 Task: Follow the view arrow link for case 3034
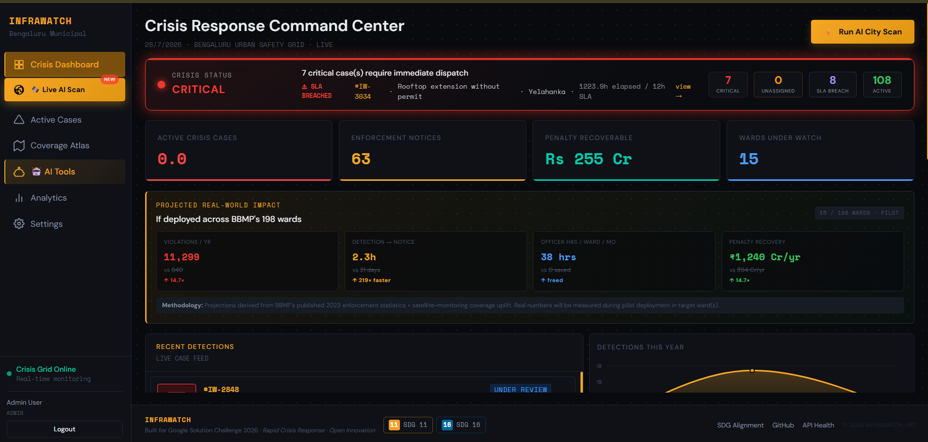coord(683,91)
